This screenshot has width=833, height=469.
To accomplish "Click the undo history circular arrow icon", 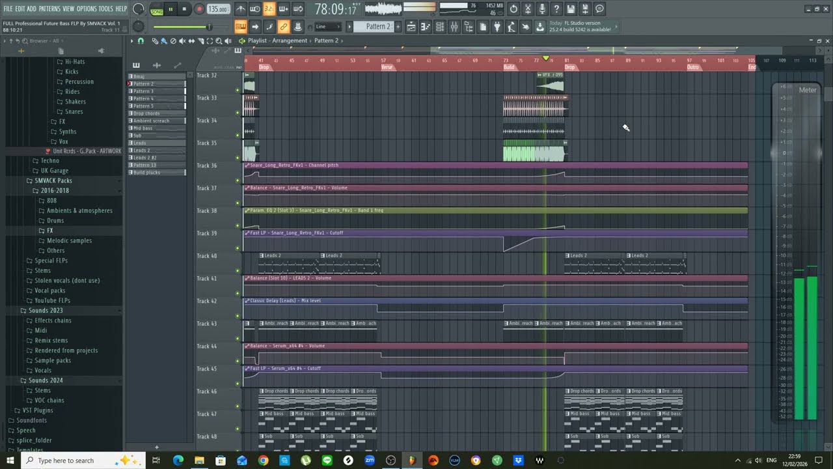I will tap(513, 9).
